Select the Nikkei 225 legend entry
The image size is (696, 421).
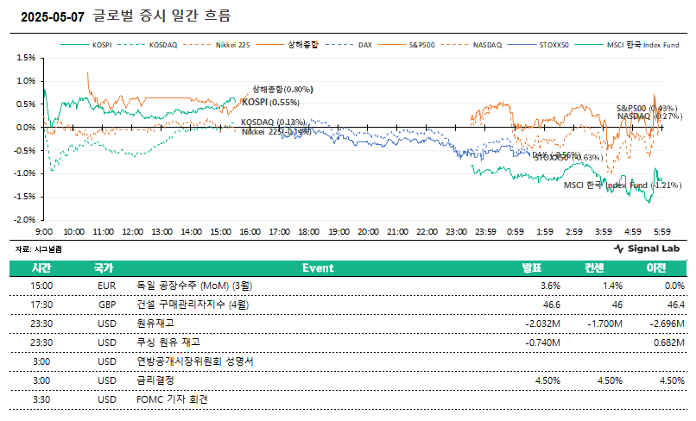coord(217,45)
